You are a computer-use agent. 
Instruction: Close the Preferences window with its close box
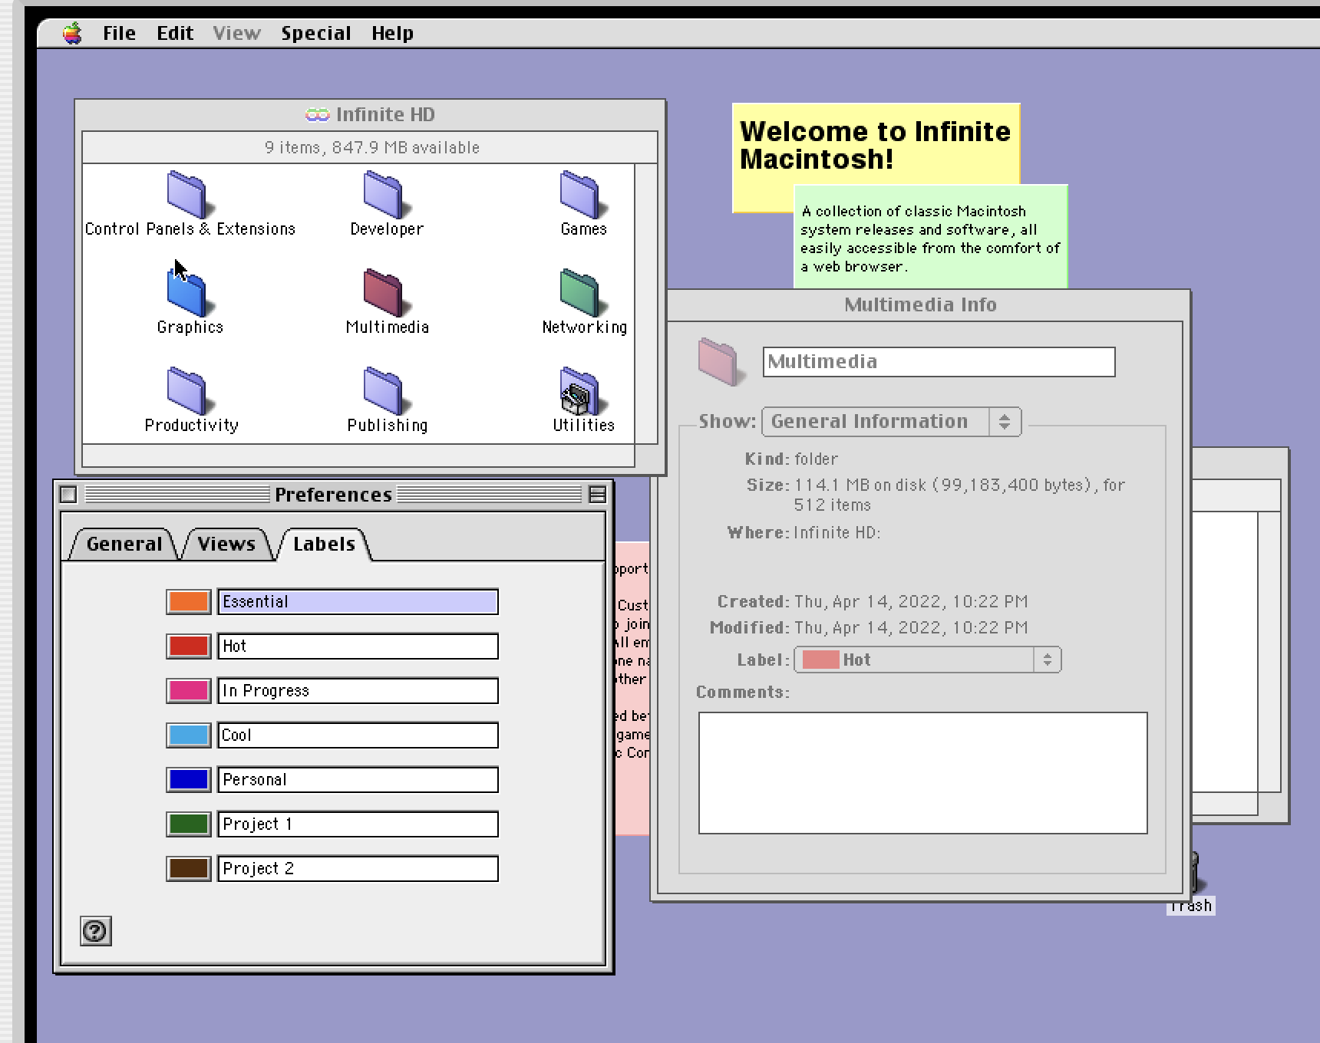point(68,495)
